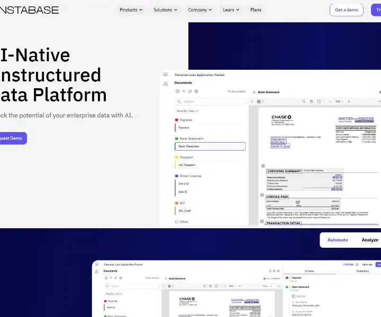Open the Validations tab
381x317 pixels.
362,271
